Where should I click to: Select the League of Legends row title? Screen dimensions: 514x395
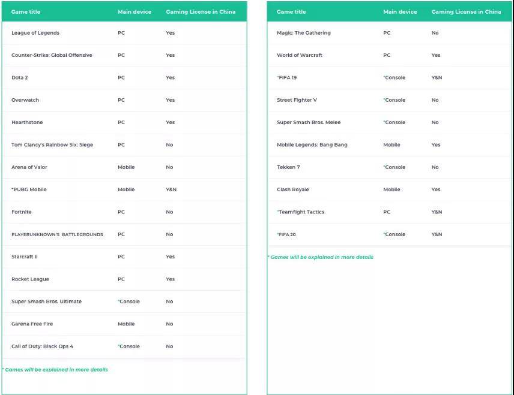[x=35, y=33]
